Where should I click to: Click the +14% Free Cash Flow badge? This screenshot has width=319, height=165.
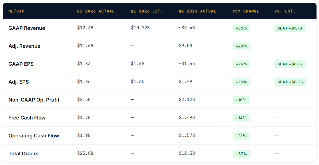coord(241,118)
